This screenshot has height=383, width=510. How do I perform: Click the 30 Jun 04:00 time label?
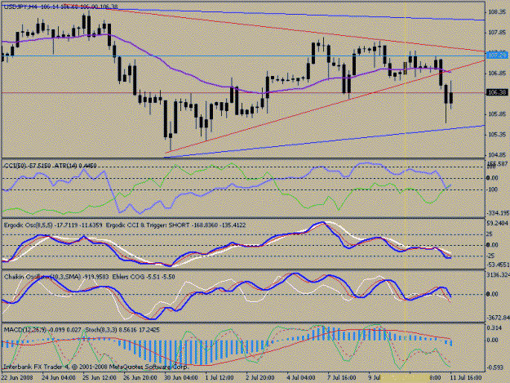tap(181, 378)
